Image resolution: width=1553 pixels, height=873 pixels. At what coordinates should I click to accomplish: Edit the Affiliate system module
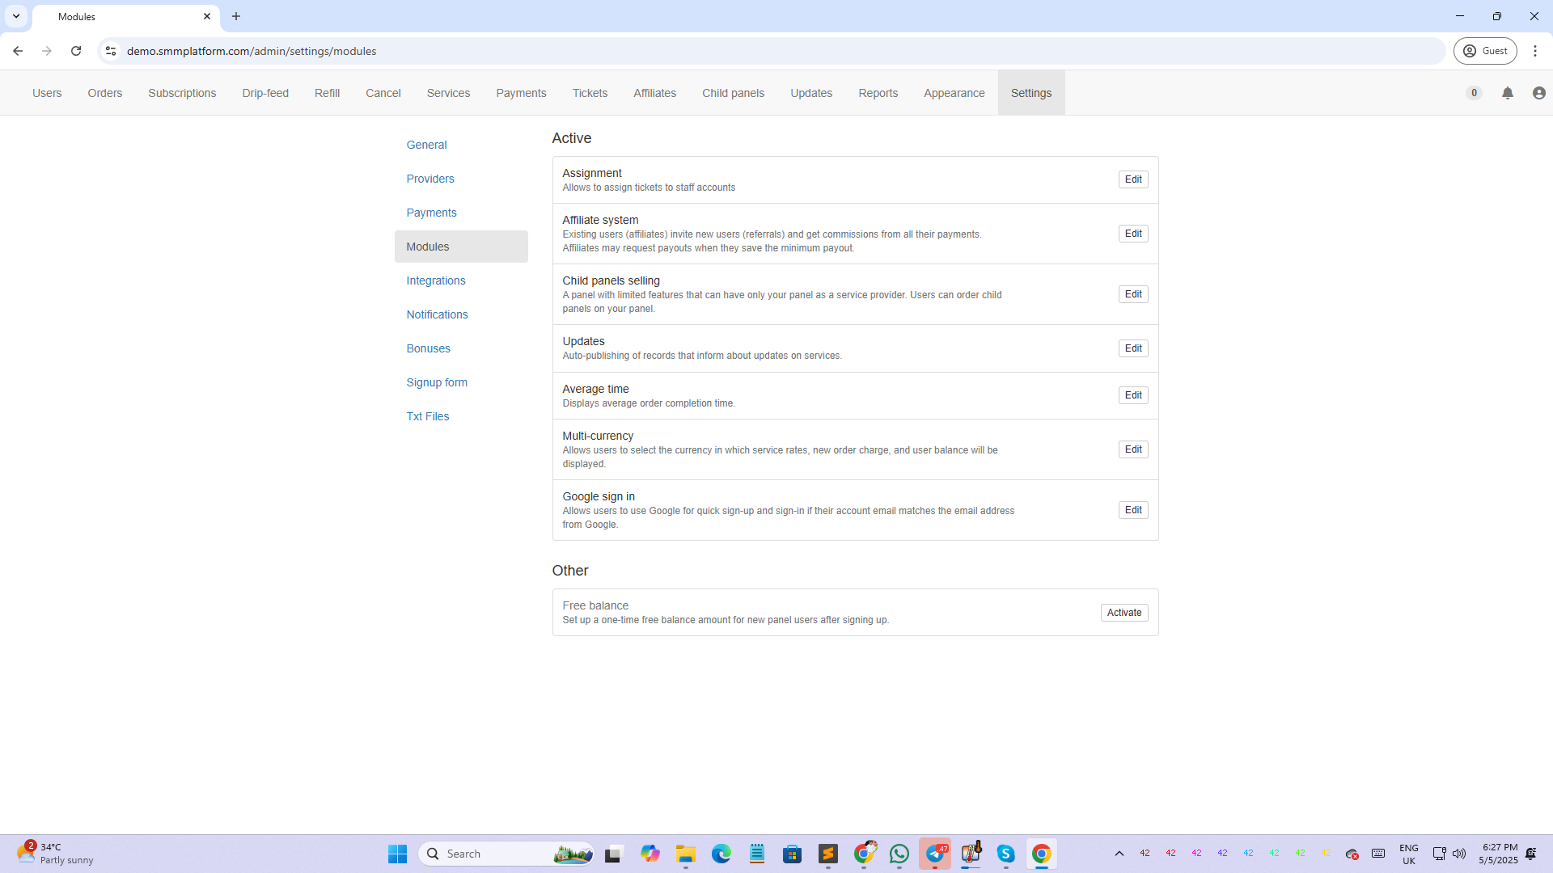pos(1132,234)
